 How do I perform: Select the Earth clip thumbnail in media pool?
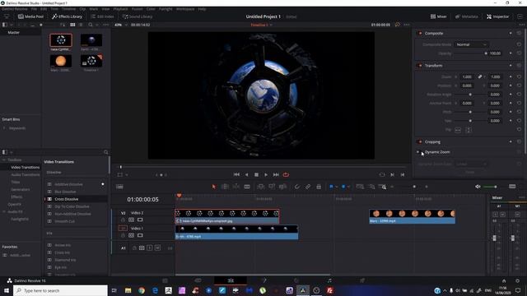pos(91,40)
